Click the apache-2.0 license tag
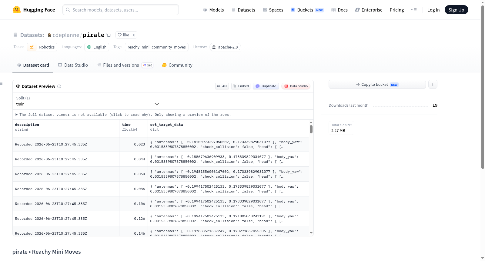485x261 pixels. (225, 47)
